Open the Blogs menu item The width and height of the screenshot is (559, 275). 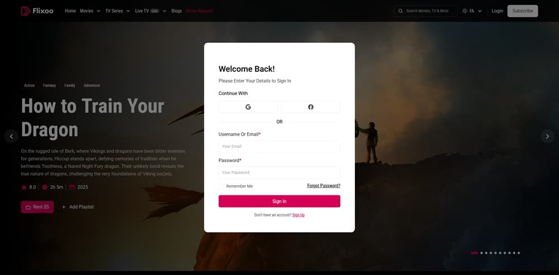177,11
